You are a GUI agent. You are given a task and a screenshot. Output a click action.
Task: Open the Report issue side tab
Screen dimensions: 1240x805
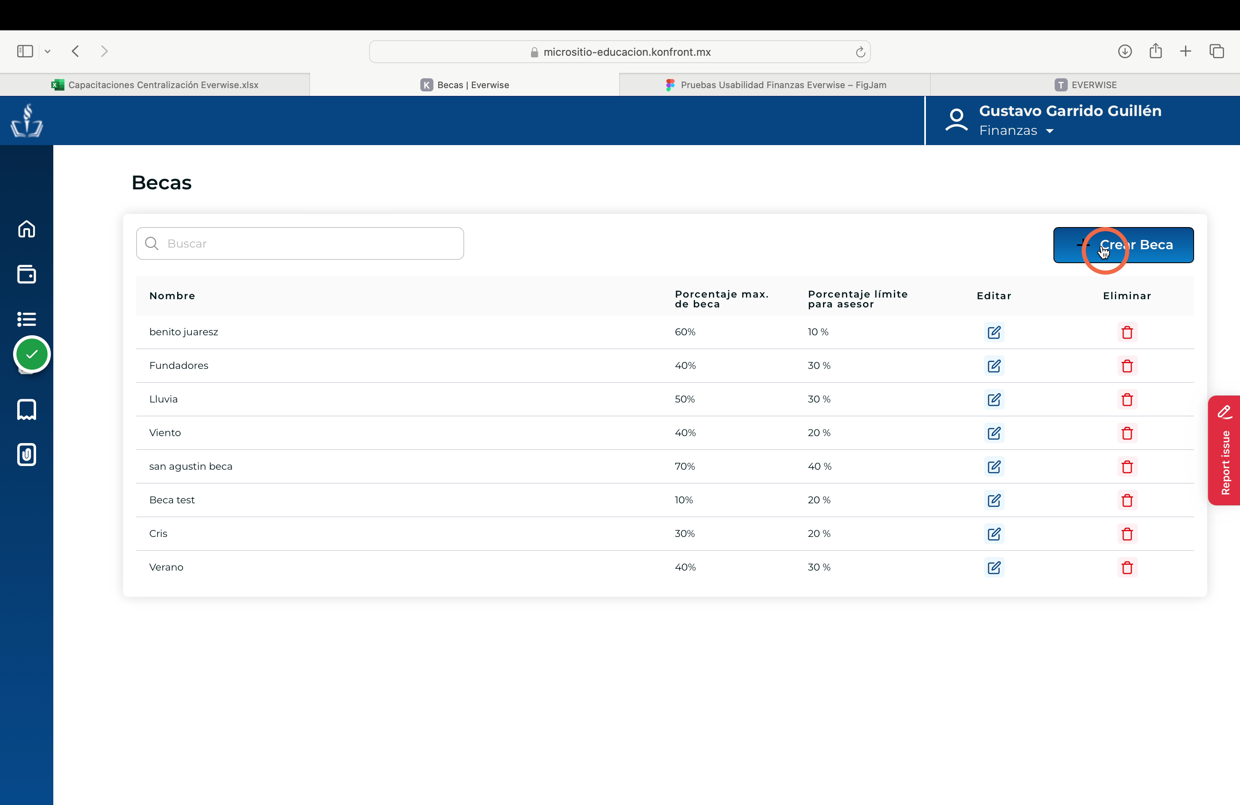click(1224, 450)
